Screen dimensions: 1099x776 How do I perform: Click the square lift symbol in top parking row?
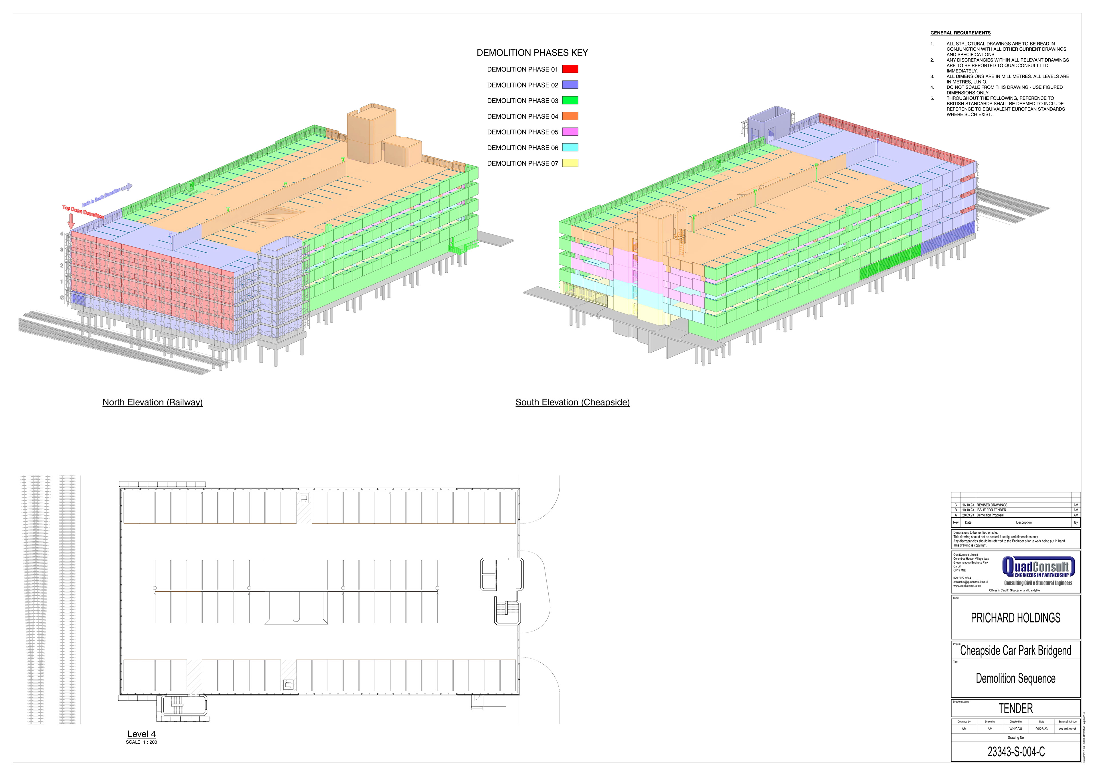(x=303, y=498)
